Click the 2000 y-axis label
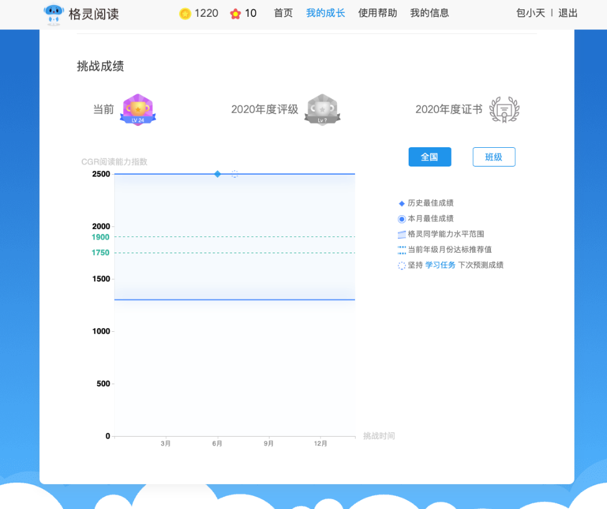This screenshot has width=607, height=509. pyautogui.click(x=101, y=226)
